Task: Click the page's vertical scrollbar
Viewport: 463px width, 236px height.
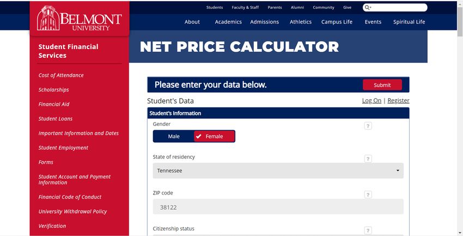Action: [460, 118]
